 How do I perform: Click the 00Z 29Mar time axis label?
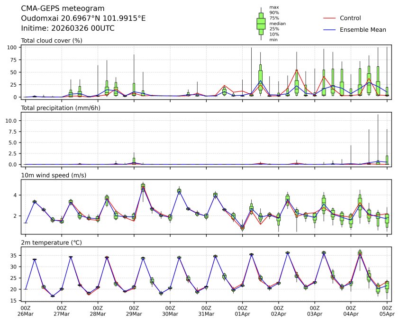click(x=134, y=311)
